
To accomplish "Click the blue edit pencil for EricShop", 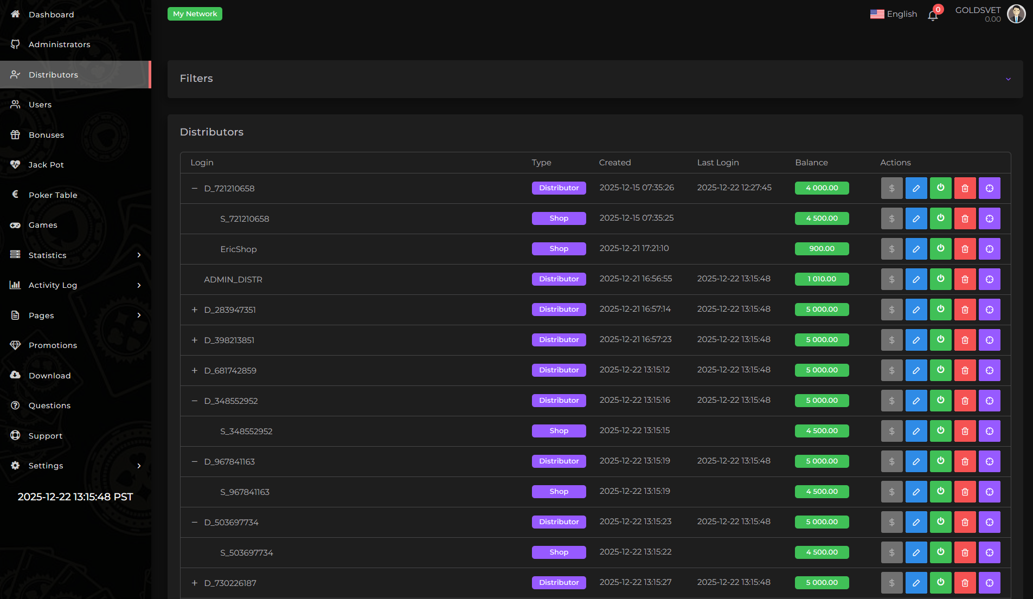I will point(916,249).
